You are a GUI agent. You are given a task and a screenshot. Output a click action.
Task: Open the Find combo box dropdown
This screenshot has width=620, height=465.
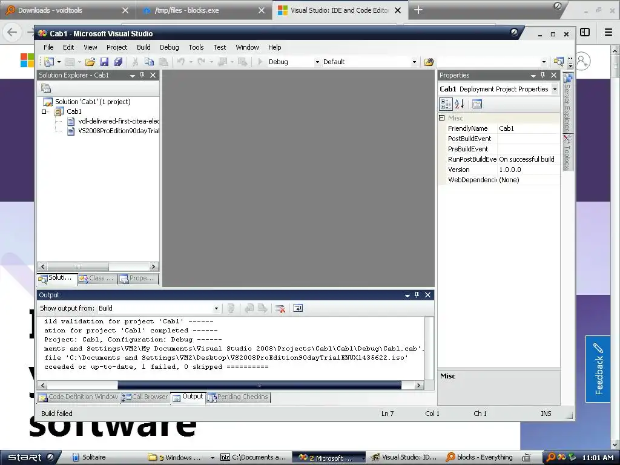click(x=544, y=62)
